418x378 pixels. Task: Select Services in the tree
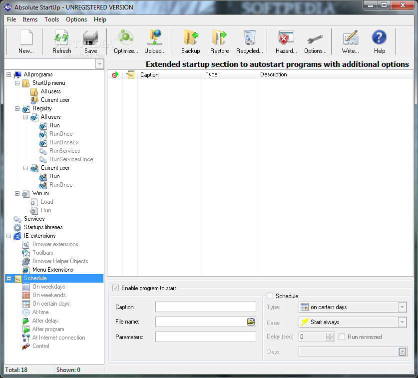34,219
